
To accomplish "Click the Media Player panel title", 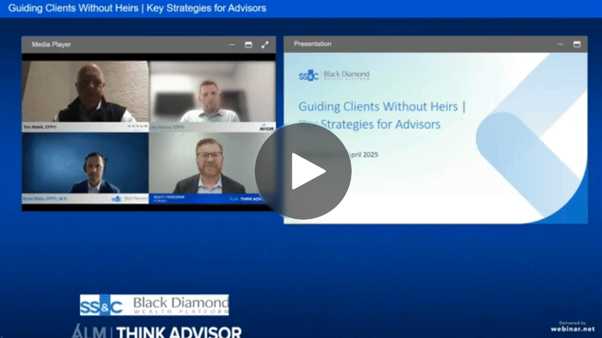I will tap(52, 45).
